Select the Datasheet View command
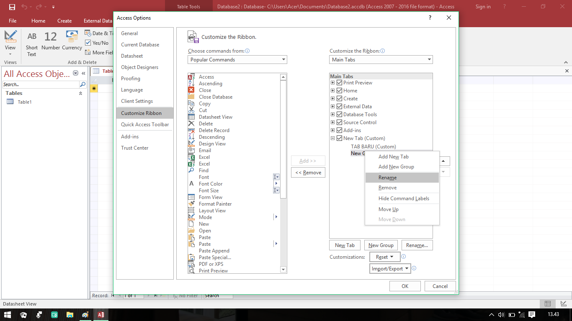Screen dimensions: 572x321 click(x=215, y=117)
